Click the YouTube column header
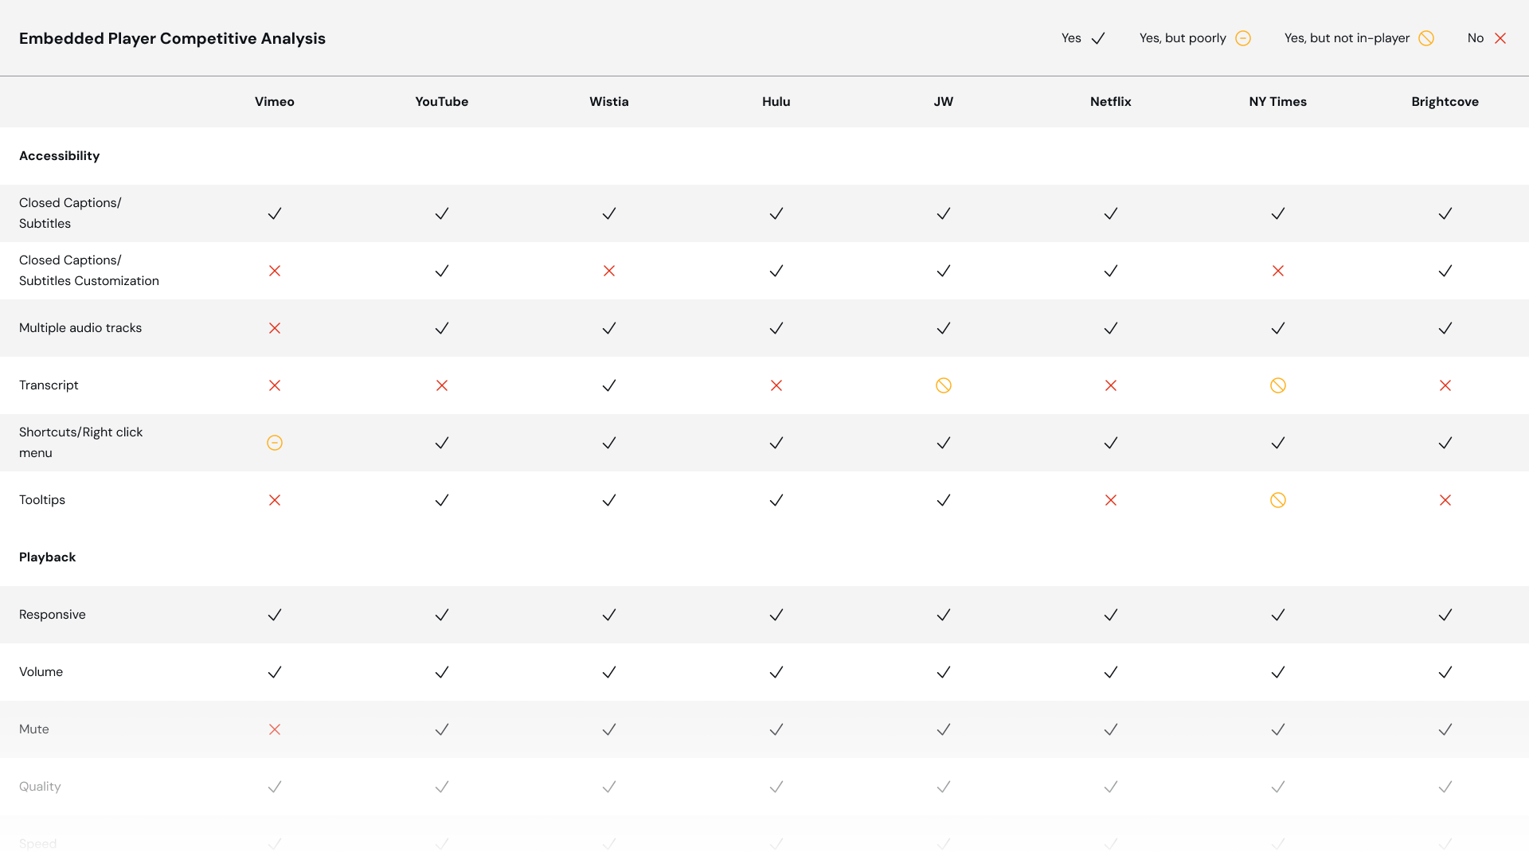Image resolution: width=1529 pixels, height=860 pixels. (442, 102)
